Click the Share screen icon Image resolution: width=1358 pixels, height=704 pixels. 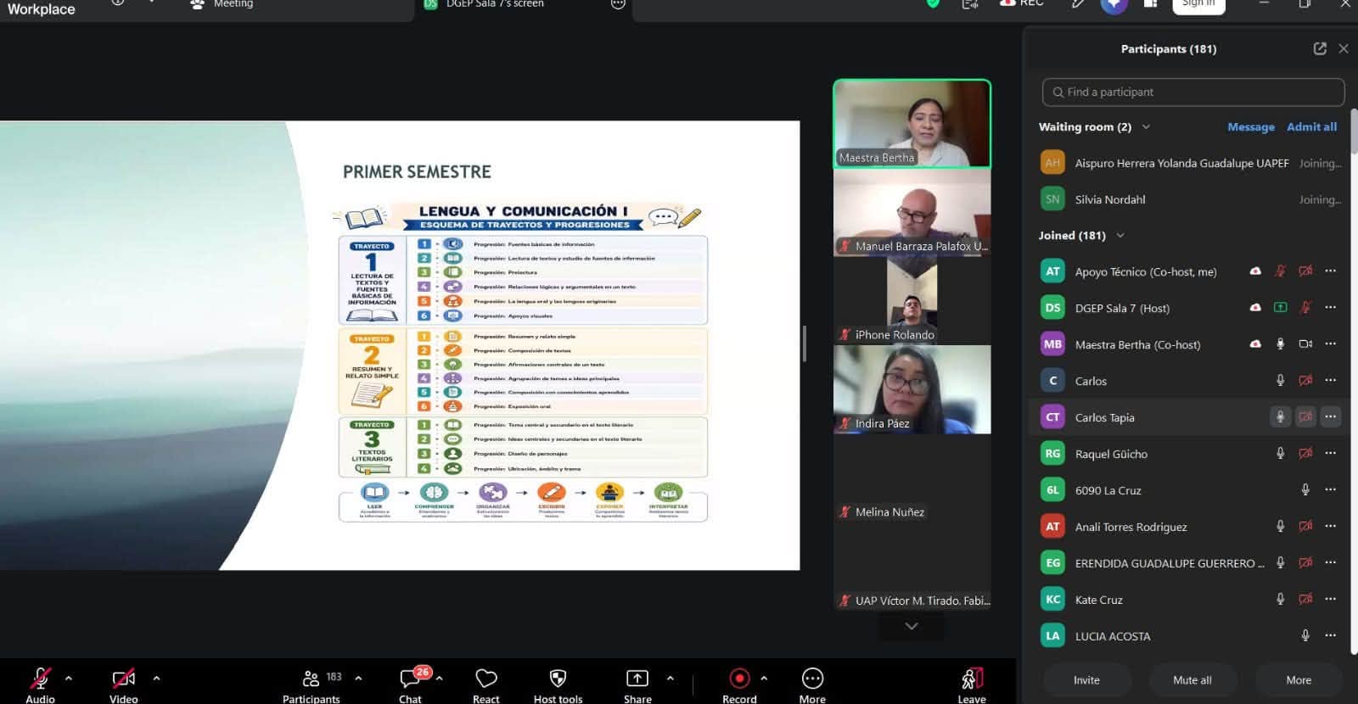pos(637,678)
